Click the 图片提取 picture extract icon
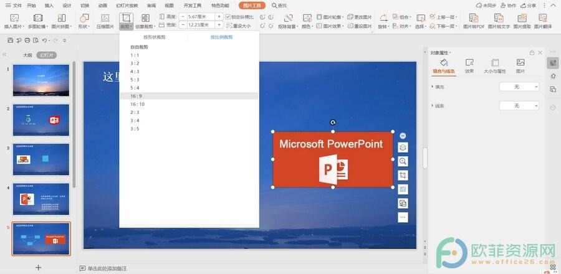The image size is (561, 274). [522, 19]
